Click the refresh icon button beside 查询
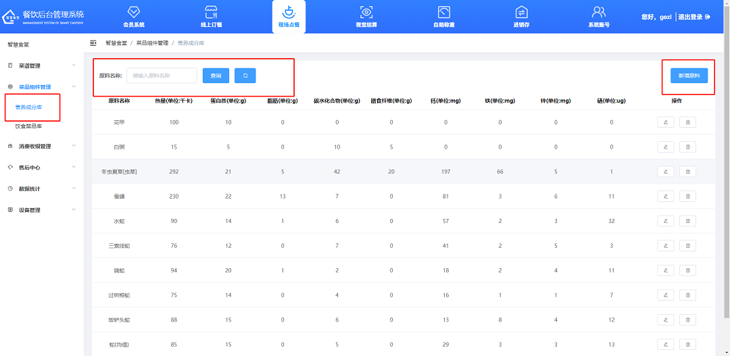Viewport: 730px width, 356px height. click(x=245, y=76)
